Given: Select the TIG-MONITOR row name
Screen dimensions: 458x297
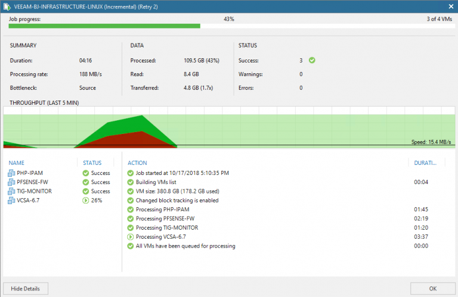Looking at the screenshot, I should 34,191.
